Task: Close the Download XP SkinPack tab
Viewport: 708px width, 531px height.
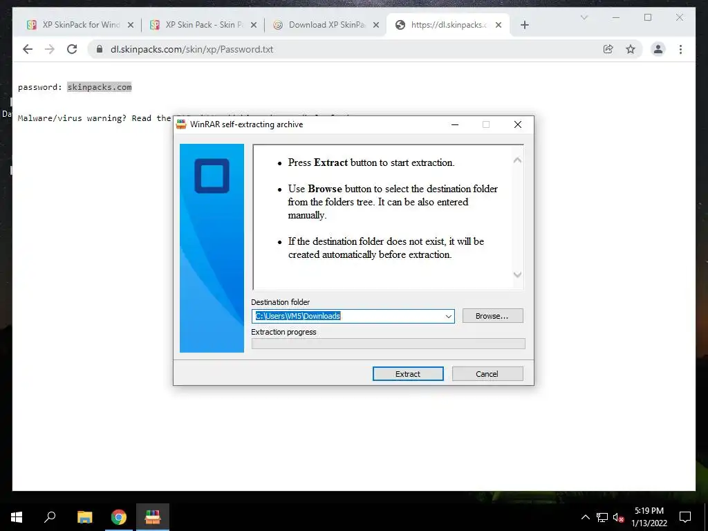Action: pyautogui.click(x=375, y=26)
